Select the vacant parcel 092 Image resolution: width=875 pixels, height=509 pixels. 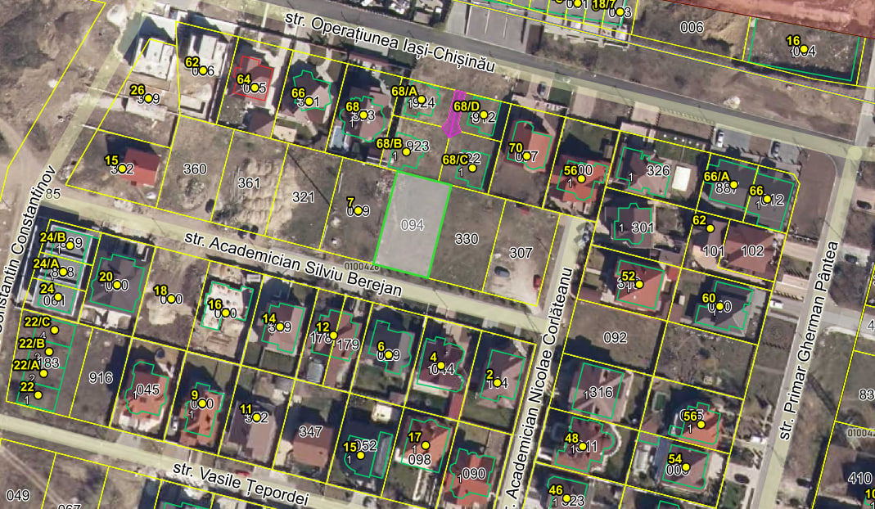615,337
